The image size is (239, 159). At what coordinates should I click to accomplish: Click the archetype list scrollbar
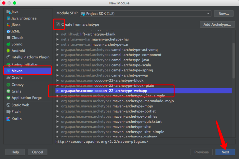pos(233,61)
